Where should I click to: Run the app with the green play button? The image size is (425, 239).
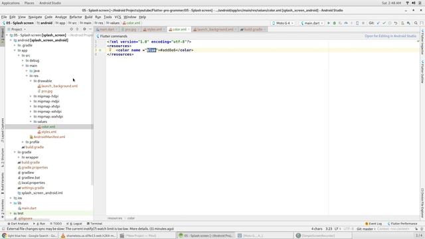click(329, 23)
